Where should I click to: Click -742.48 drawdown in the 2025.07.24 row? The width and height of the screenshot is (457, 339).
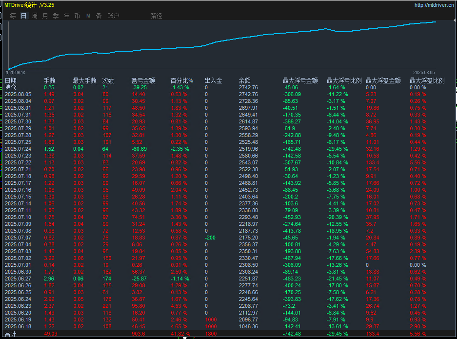click(x=292, y=149)
